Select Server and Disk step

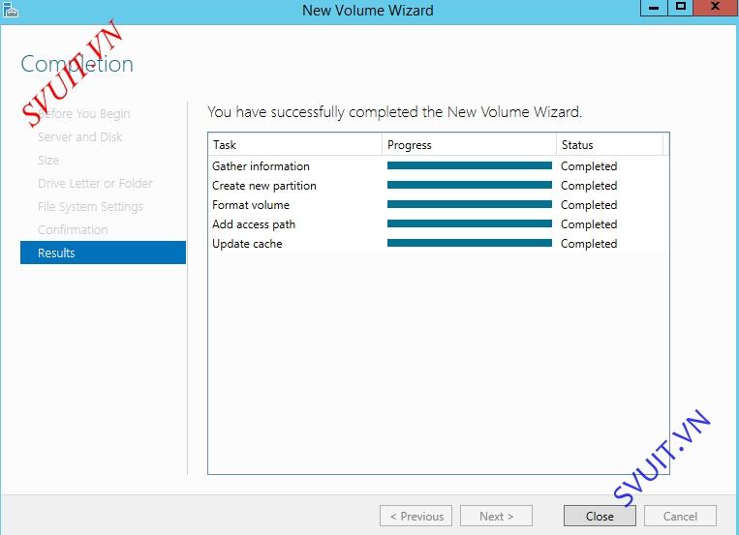click(x=79, y=137)
